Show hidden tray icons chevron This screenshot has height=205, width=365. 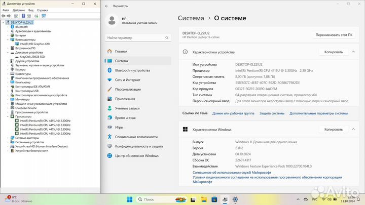click(298, 199)
